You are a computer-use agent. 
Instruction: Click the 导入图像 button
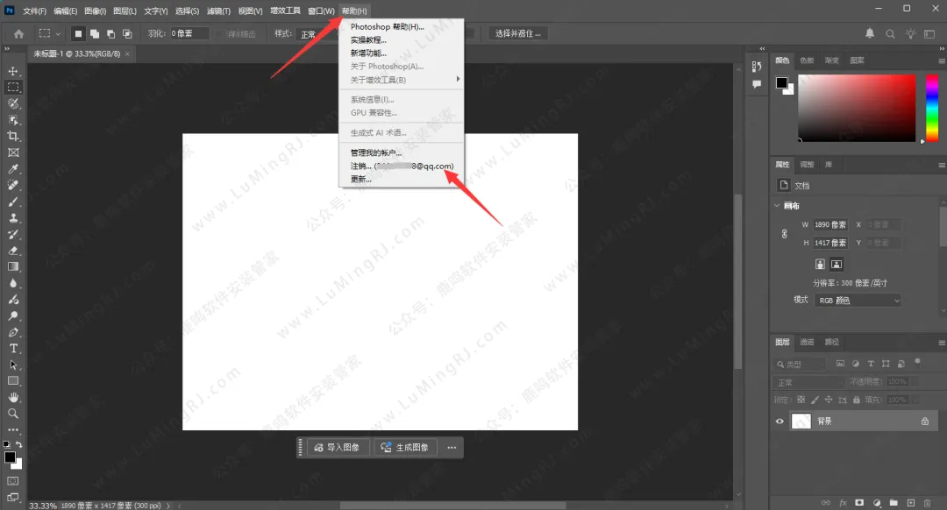[338, 447]
